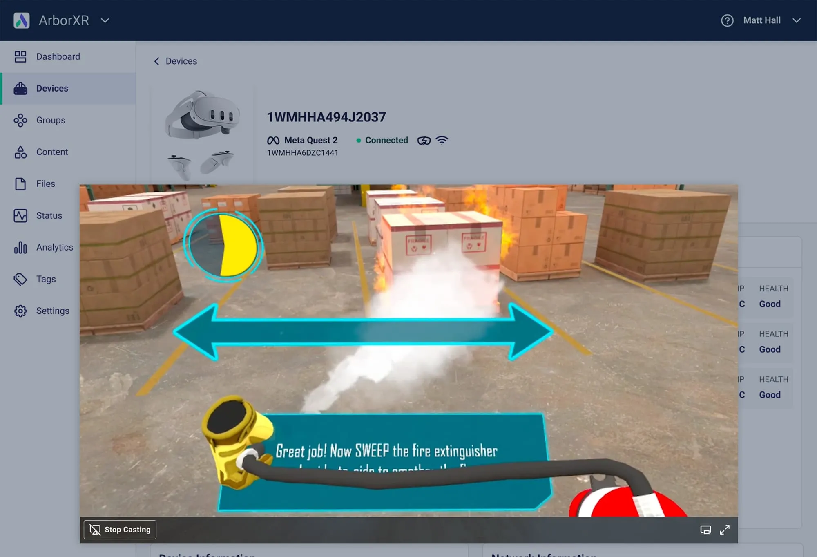This screenshot has width=817, height=557.
Task: Open Tags in the sidebar
Action: pyautogui.click(x=46, y=279)
